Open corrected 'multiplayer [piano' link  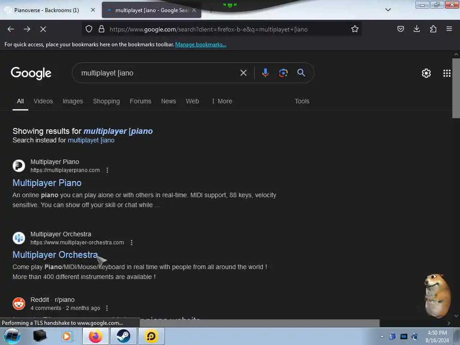118,131
